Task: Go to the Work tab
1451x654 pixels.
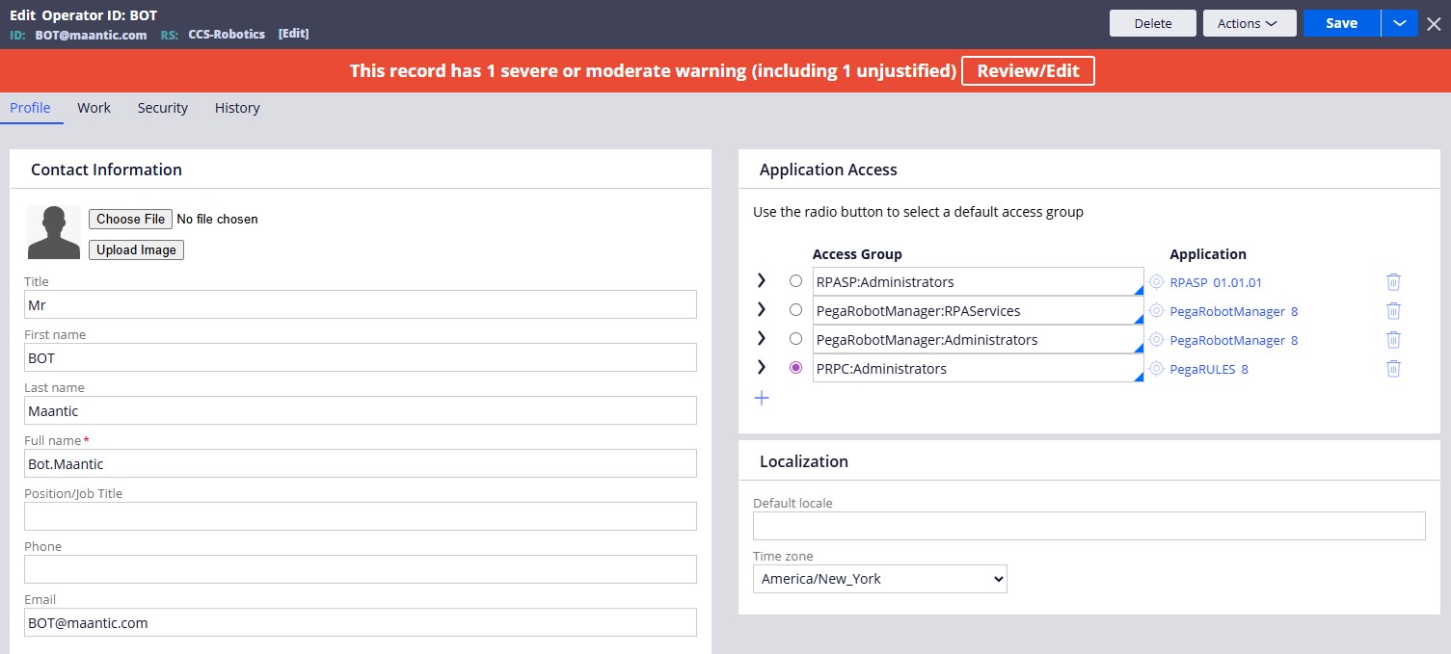Action: tap(94, 108)
